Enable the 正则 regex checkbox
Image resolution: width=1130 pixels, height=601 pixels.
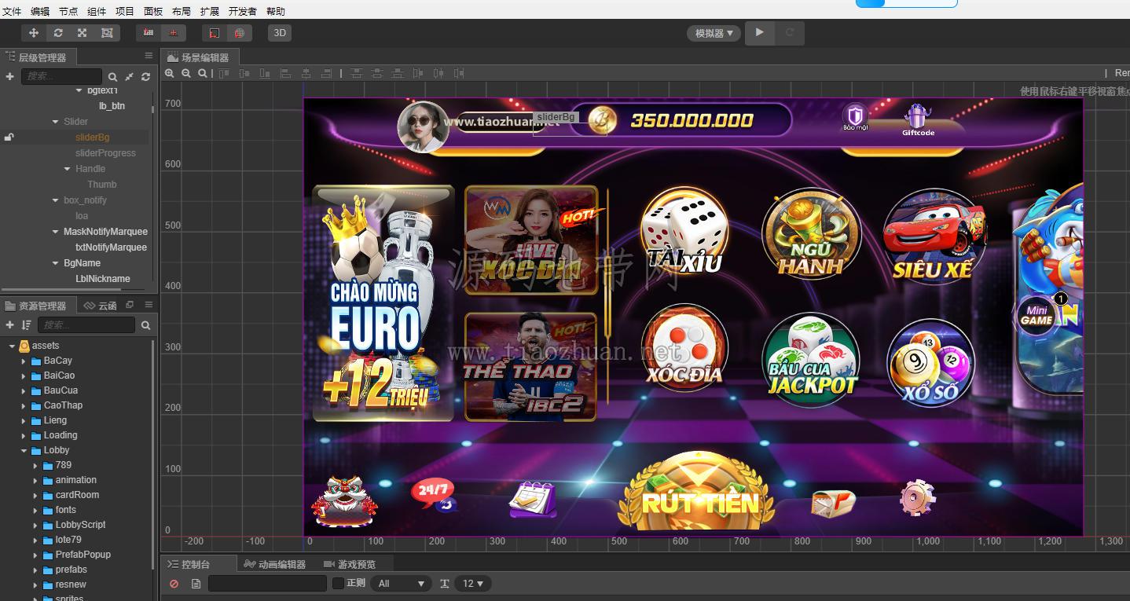click(338, 583)
